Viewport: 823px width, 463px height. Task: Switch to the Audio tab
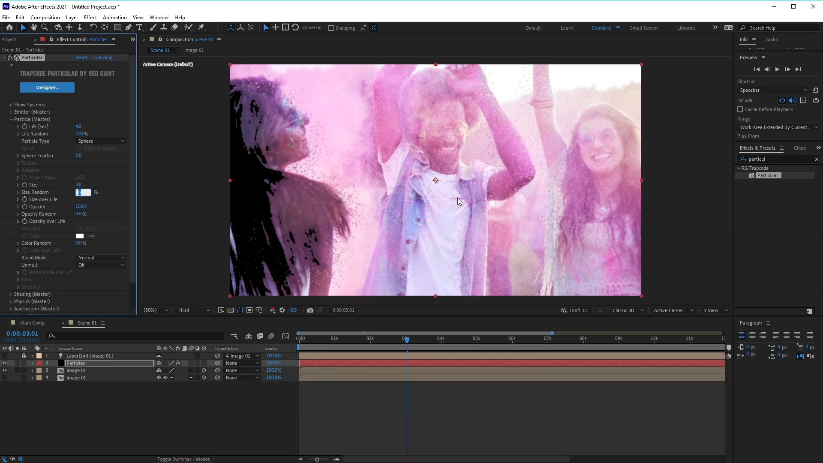pos(772,39)
